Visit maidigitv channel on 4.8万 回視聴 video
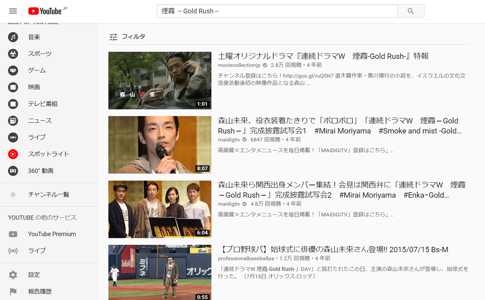 point(229,204)
